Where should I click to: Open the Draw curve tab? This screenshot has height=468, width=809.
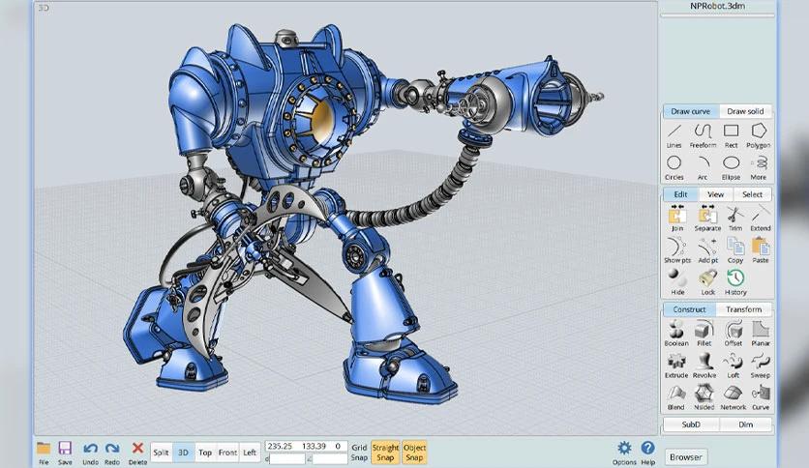(690, 111)
